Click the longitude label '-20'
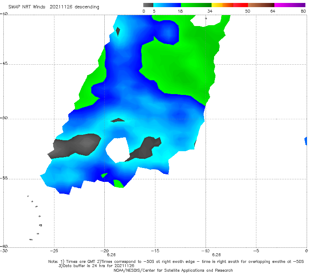310x273 pixels. [105, 251]
